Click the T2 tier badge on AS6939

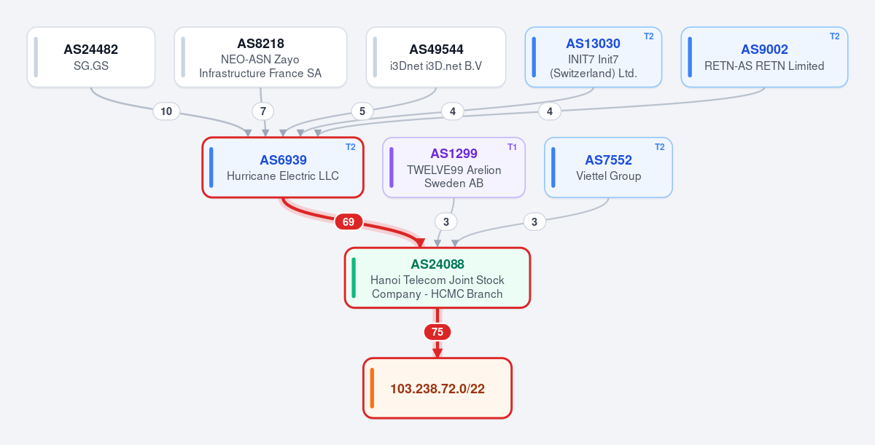pyautogui.click(x=350, y=147)
